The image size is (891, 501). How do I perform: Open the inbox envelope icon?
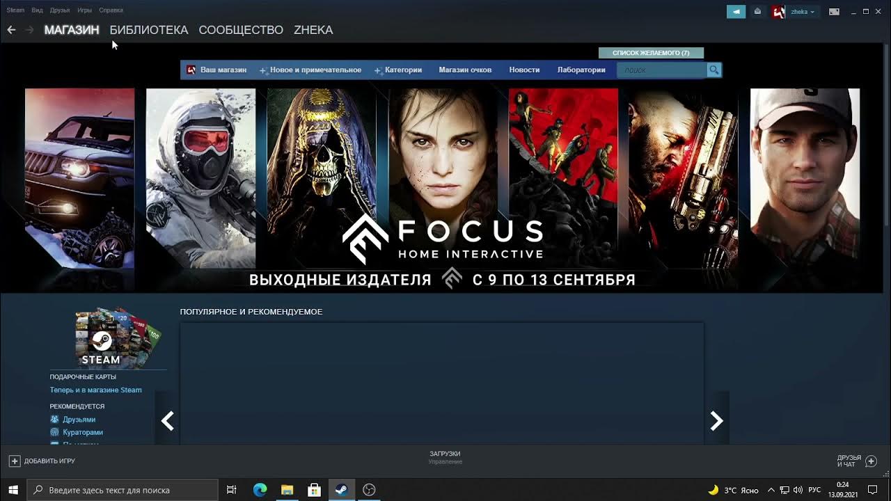click(x=757, y=12)
